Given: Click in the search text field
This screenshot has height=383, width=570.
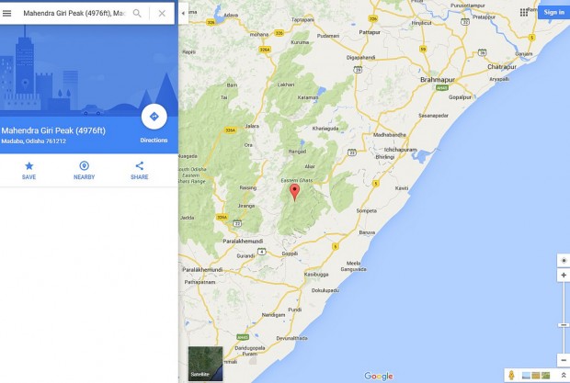Looking at the screenshot, I should pos(74,14).
